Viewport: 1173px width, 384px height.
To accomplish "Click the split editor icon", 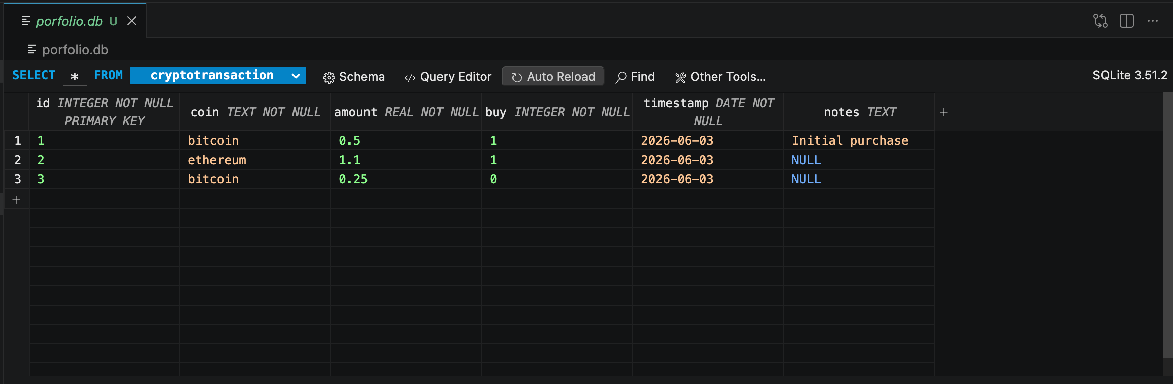I will pos(1127,21).
